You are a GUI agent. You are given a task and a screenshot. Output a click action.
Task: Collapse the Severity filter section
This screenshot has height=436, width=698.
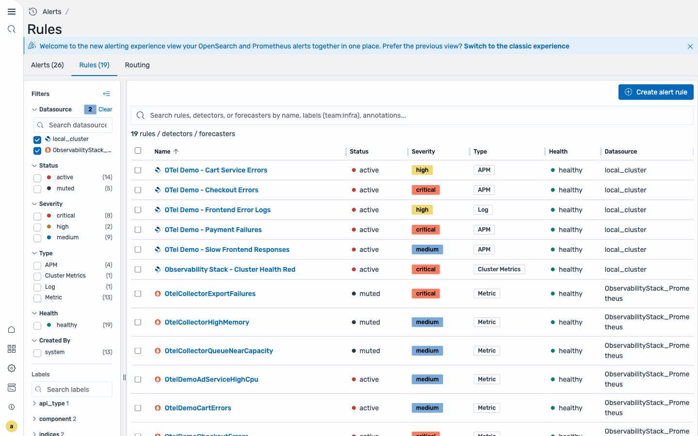34,204
